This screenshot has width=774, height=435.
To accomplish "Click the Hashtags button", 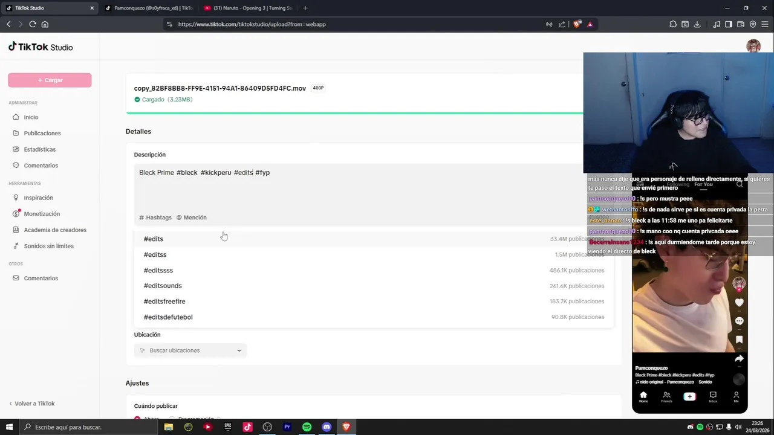I will (x=155, y=217).
